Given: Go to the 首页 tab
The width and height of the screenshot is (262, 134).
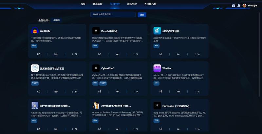Looking at the screenshot, I should 83,4.
